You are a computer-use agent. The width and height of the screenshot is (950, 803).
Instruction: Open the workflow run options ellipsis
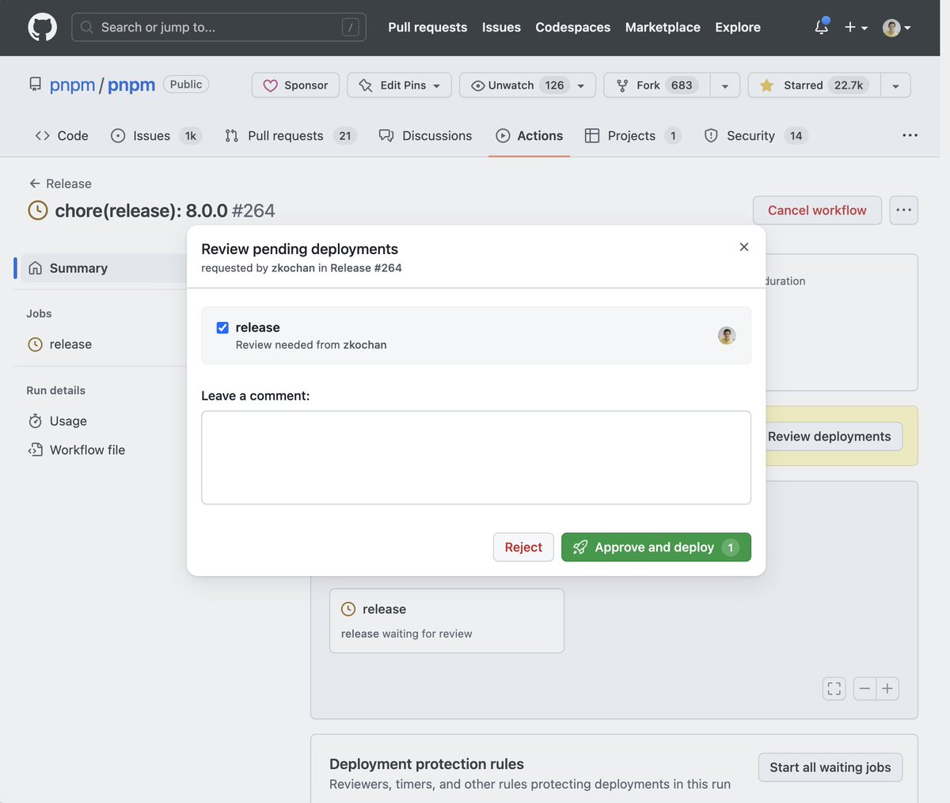pos(904,210)
